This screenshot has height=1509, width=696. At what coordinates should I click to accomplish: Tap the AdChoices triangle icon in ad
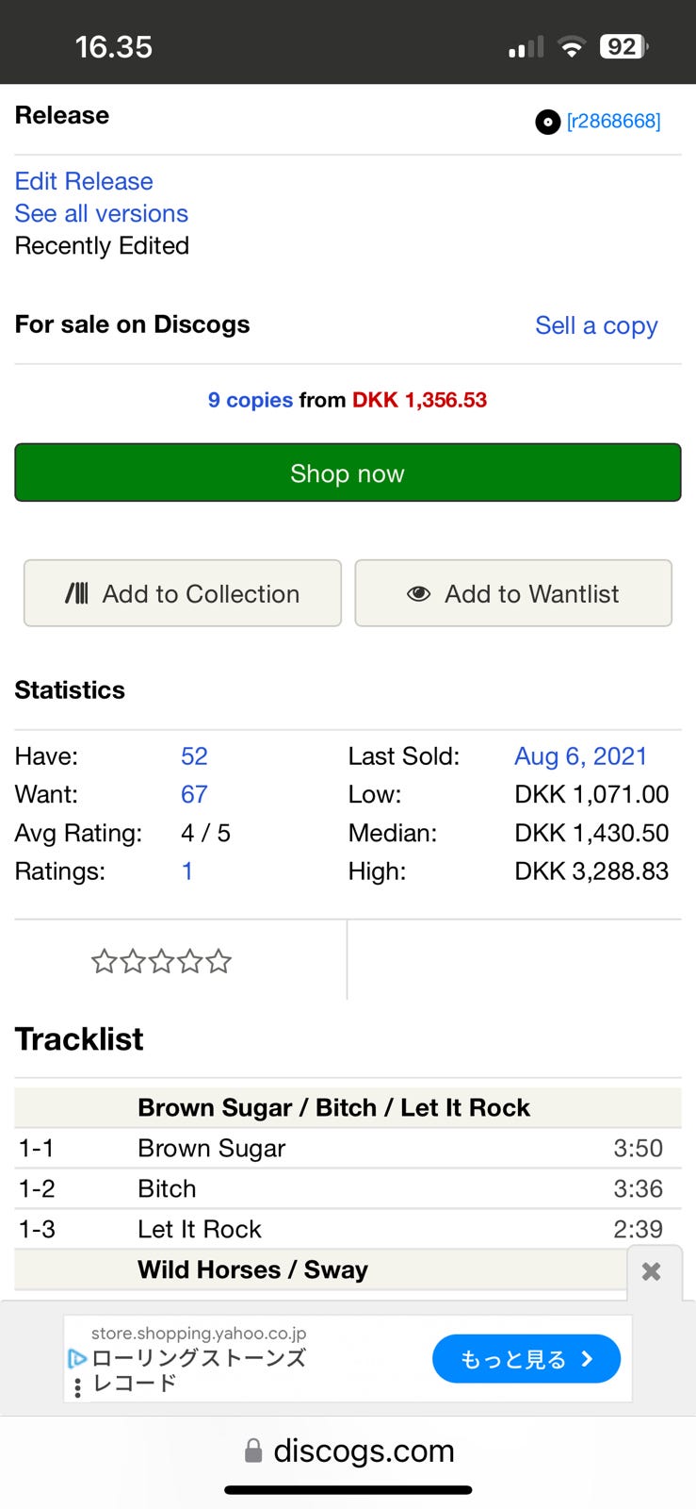pos(77,1358)
